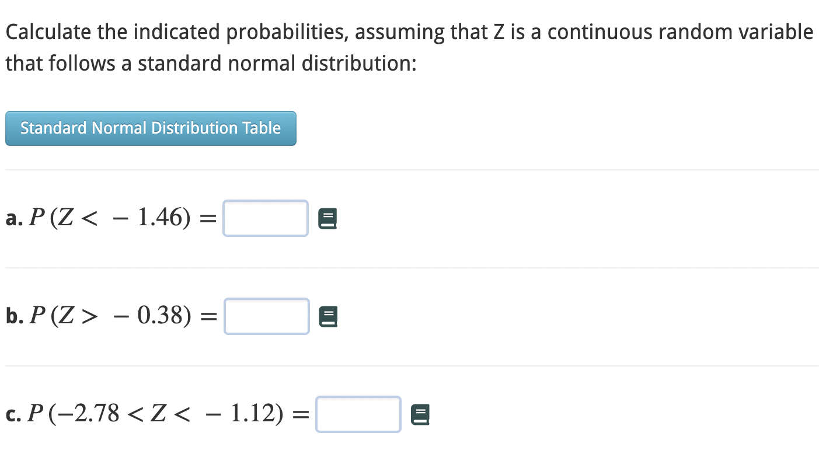Image resolution: width=819 pixels, height=454 pixels.
Task: Click the book helper icon for P(Z > -0.38)
Action: coord(328,316)
